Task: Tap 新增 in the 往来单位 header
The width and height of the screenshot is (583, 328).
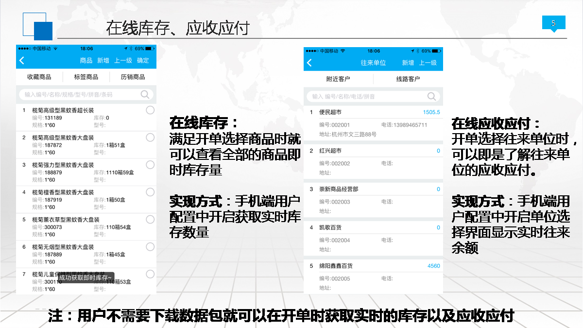Action: (408, 63)
